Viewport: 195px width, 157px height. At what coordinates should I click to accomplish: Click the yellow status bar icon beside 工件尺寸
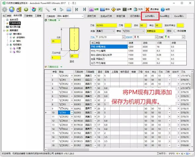(x=177, y=154)
